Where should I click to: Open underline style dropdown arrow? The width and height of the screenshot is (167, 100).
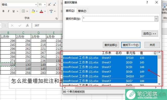(x=17, y=11)
